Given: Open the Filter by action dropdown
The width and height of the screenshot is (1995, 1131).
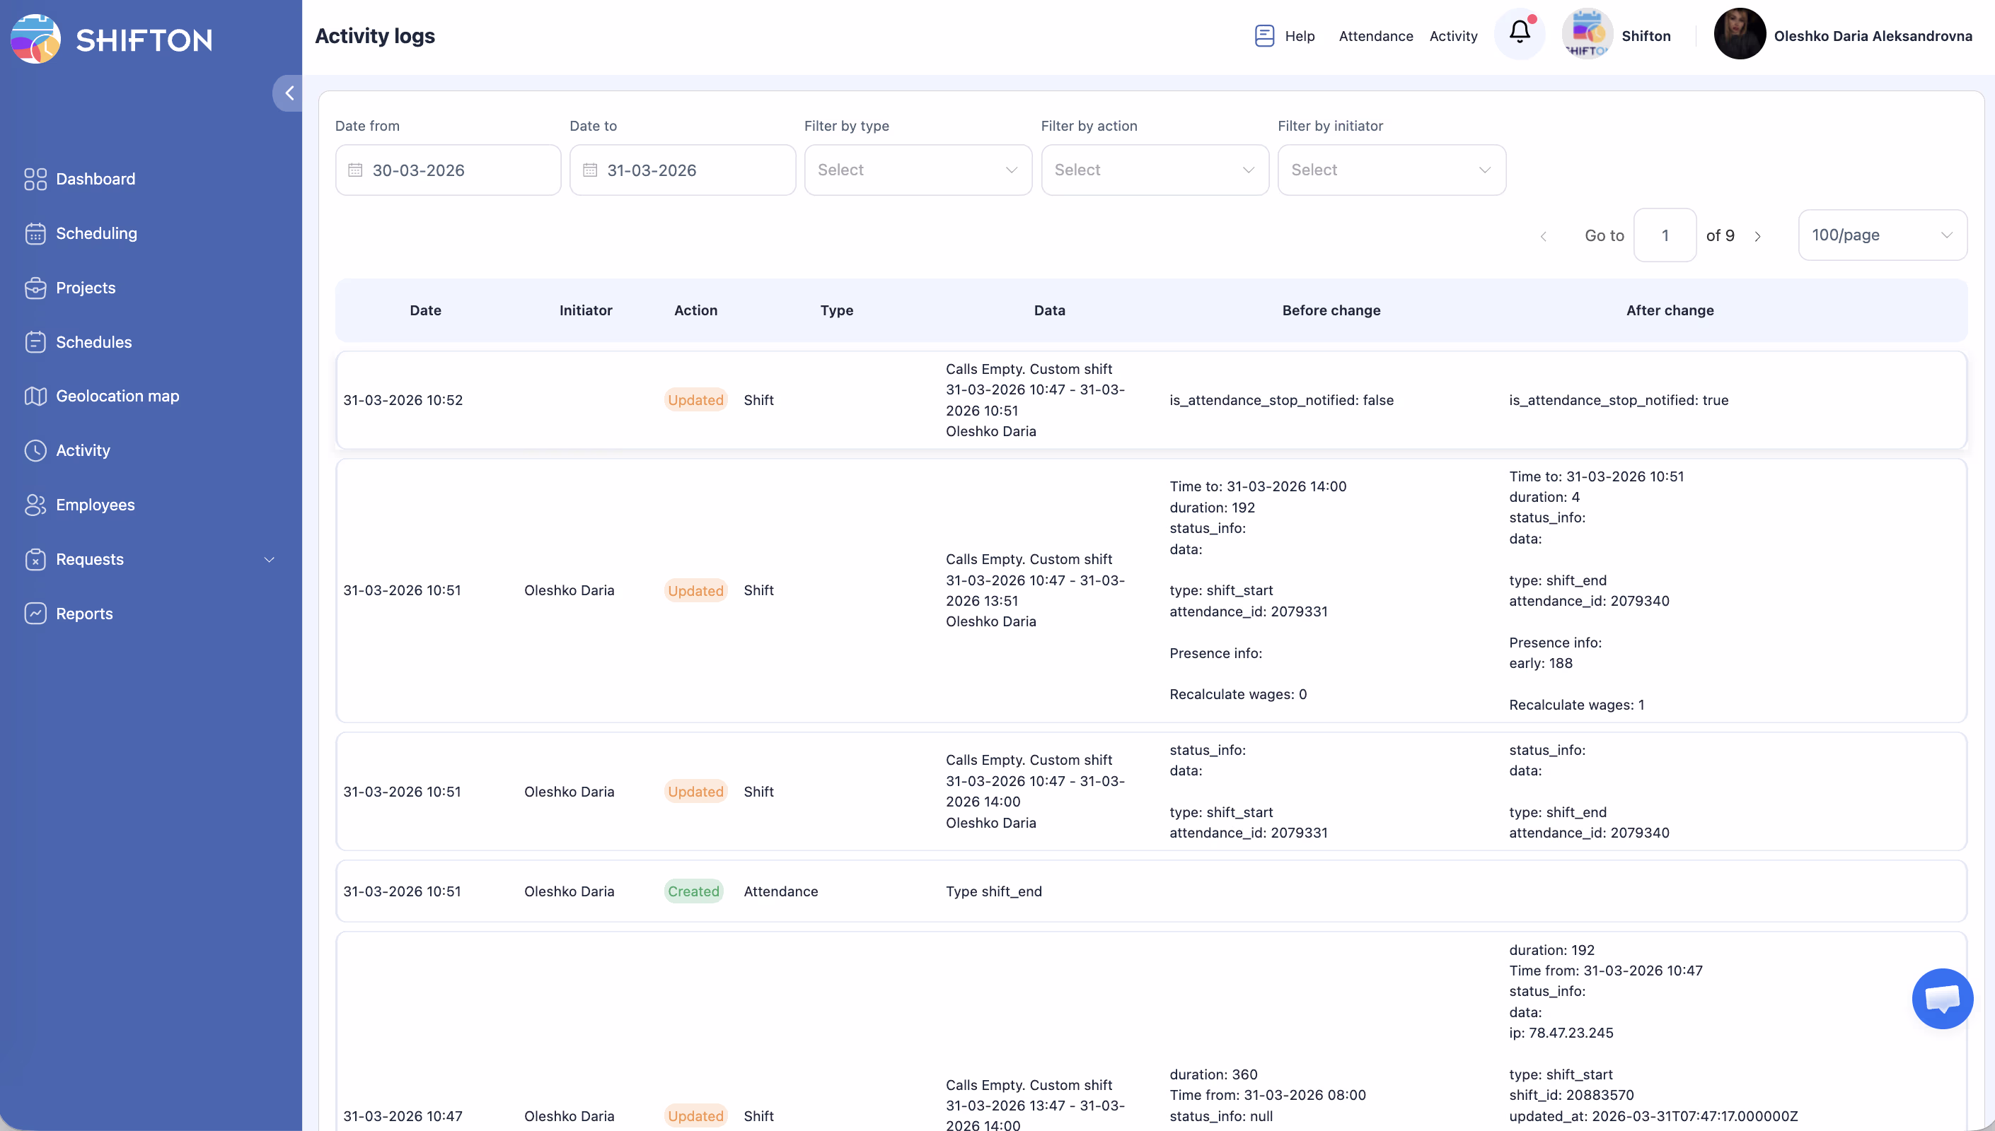Looking at the screenshot, I should point(1154,170).
